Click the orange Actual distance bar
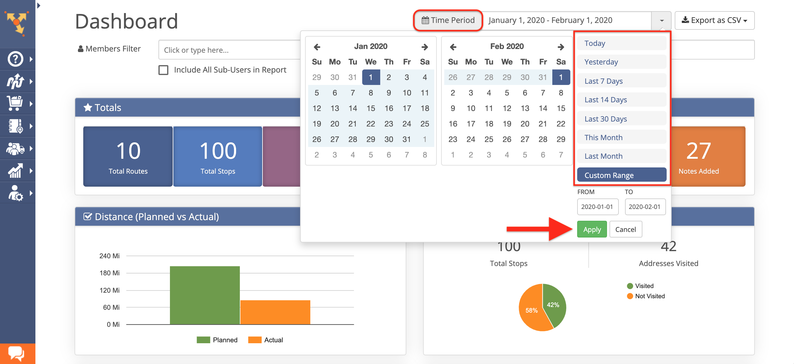 tap(275, 312)
